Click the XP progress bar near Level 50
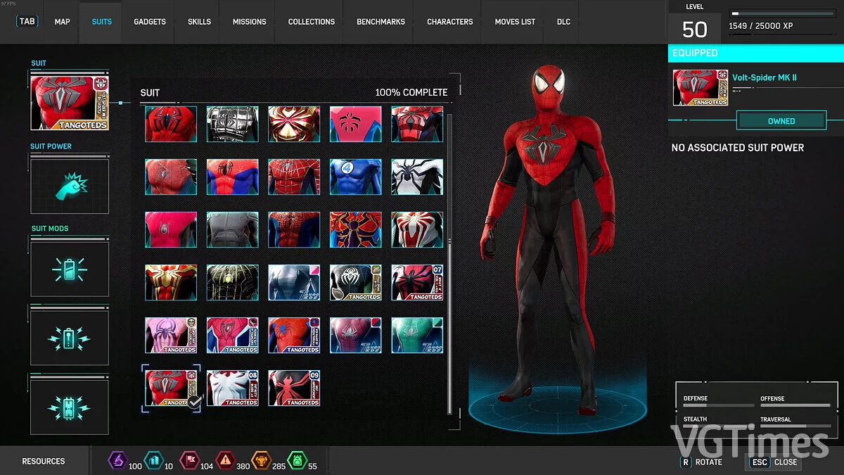Screen dimensions: 844x475 click(x=783, y=12)
